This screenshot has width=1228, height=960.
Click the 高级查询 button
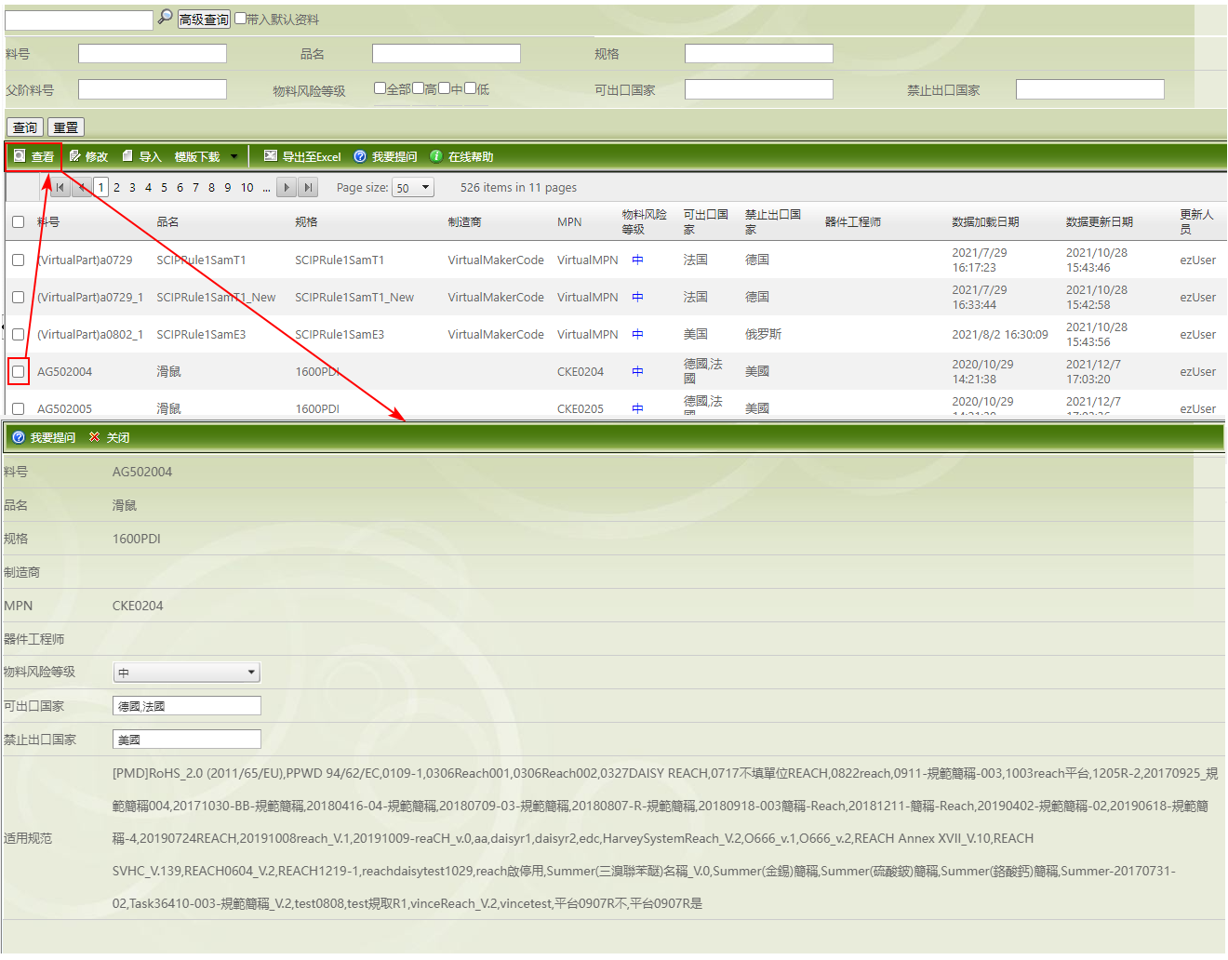point(204,20)
